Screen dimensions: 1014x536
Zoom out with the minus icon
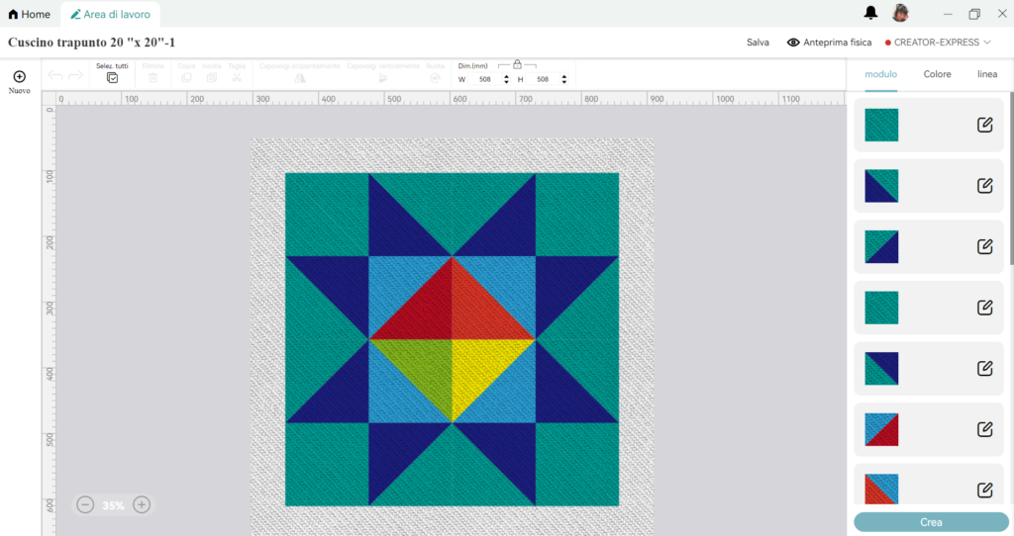tap(85, 505)
